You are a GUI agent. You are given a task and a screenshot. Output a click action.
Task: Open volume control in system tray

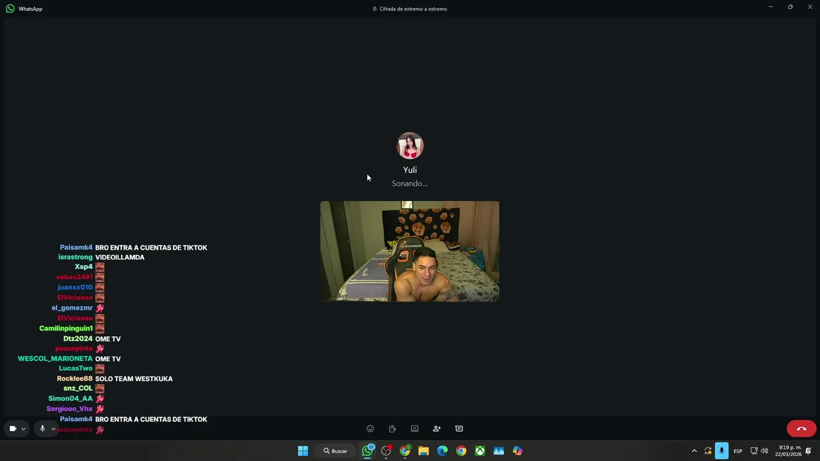click(764, 451)
